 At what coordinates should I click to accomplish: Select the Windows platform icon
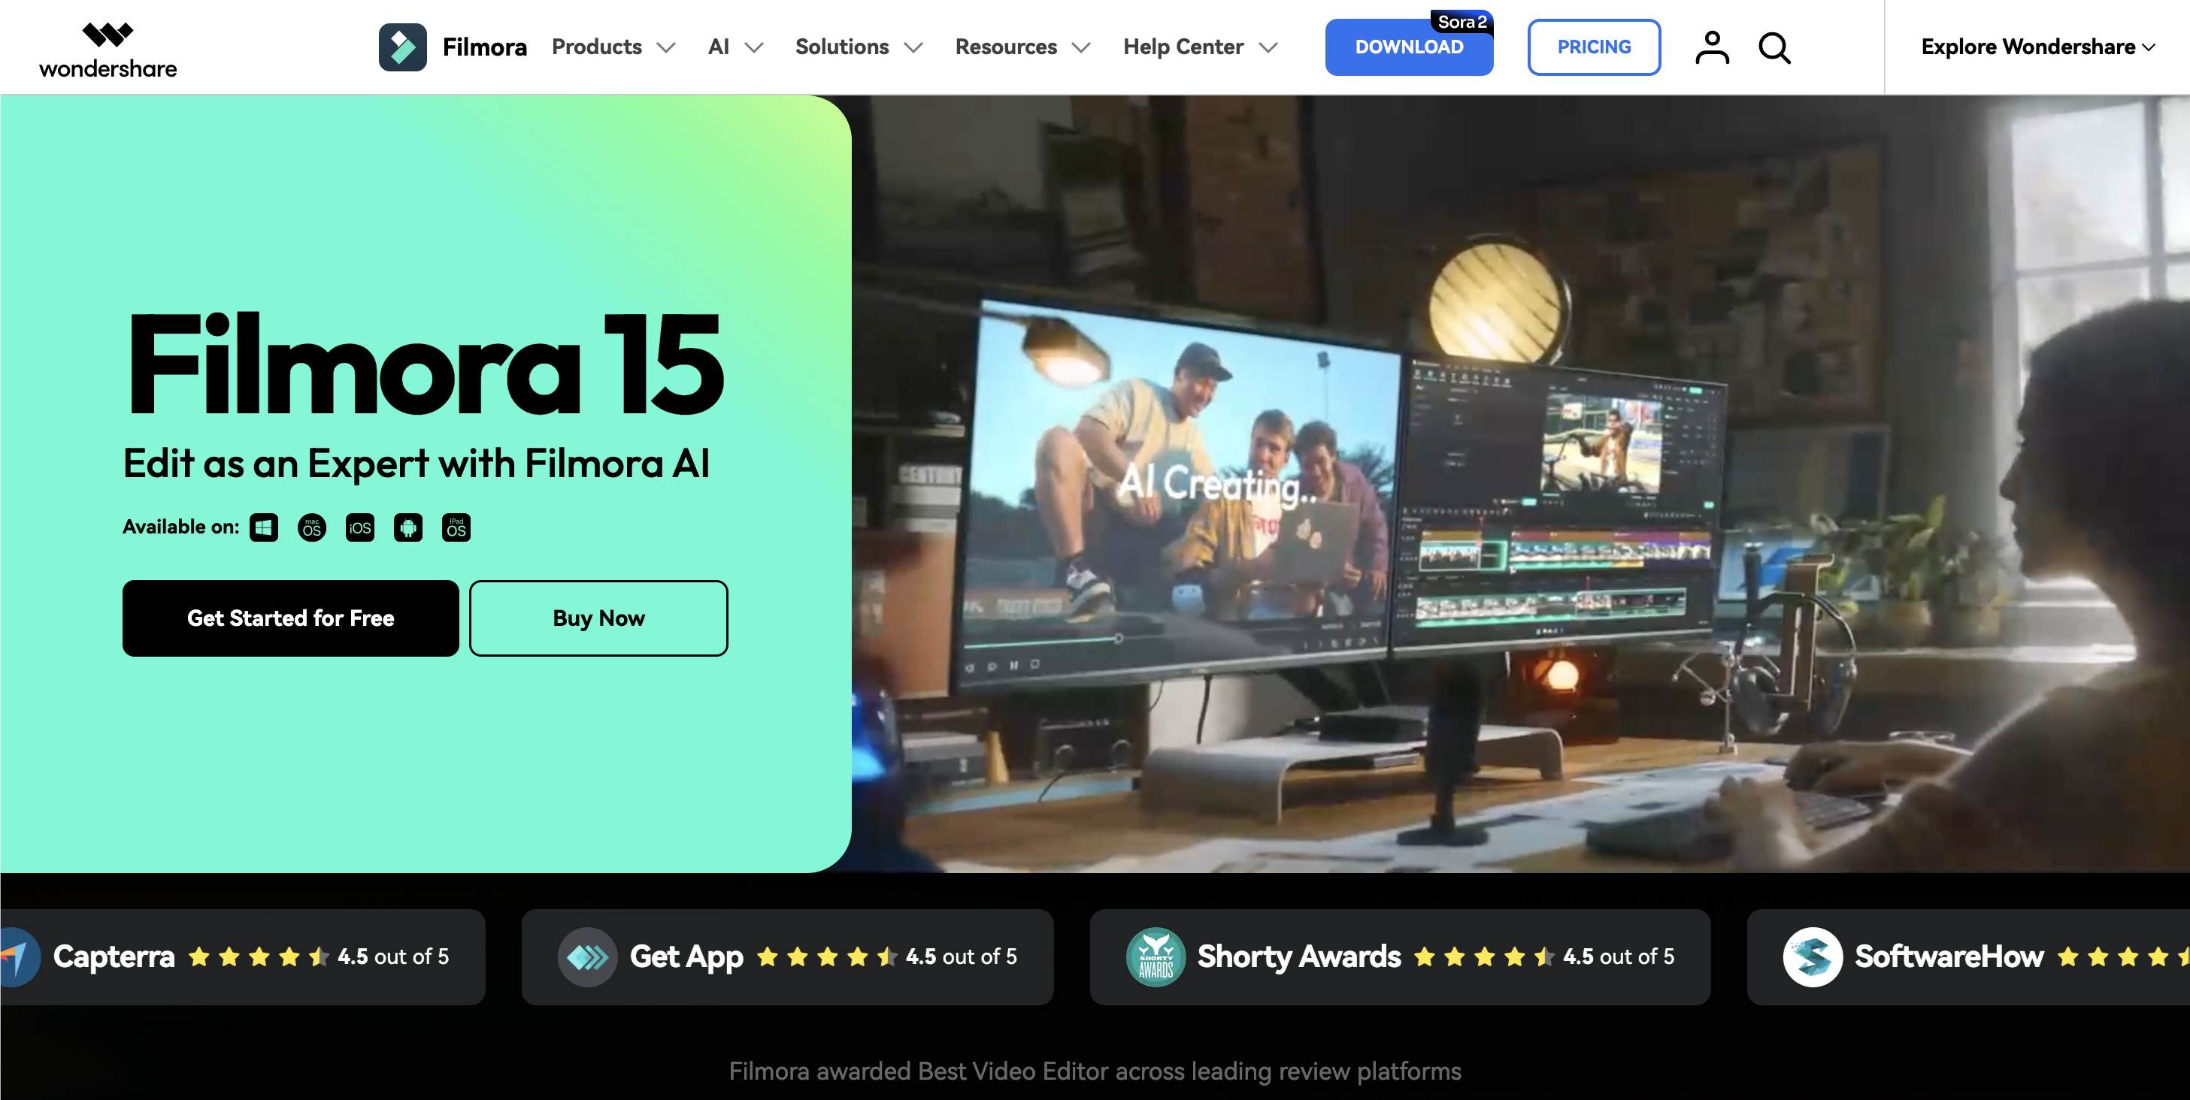(264, 527)
